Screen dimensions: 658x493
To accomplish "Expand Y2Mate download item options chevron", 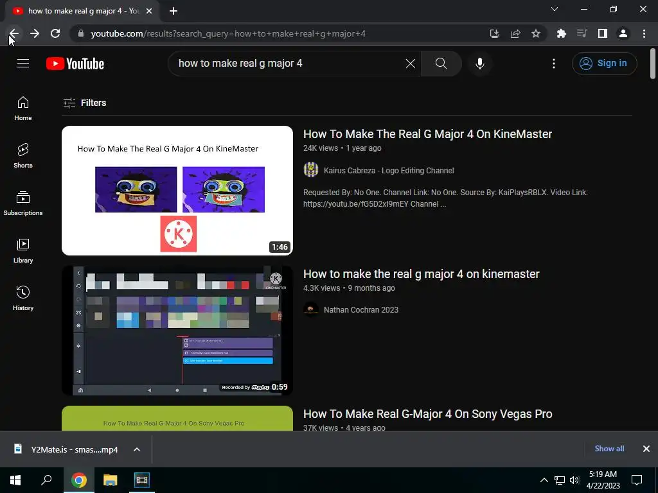I will pyautogui.click(x=137, y=449).
